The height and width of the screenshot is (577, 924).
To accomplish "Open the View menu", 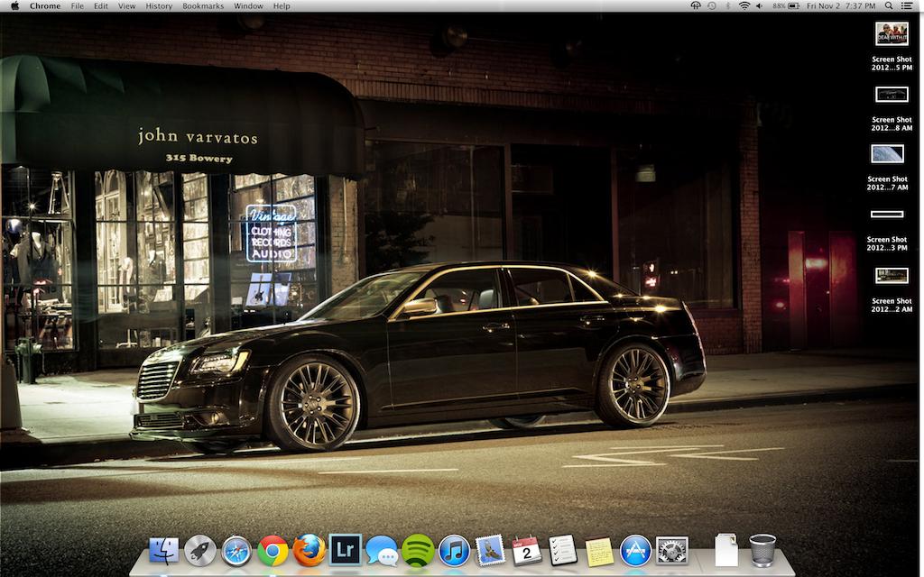I will pos(126,6).
